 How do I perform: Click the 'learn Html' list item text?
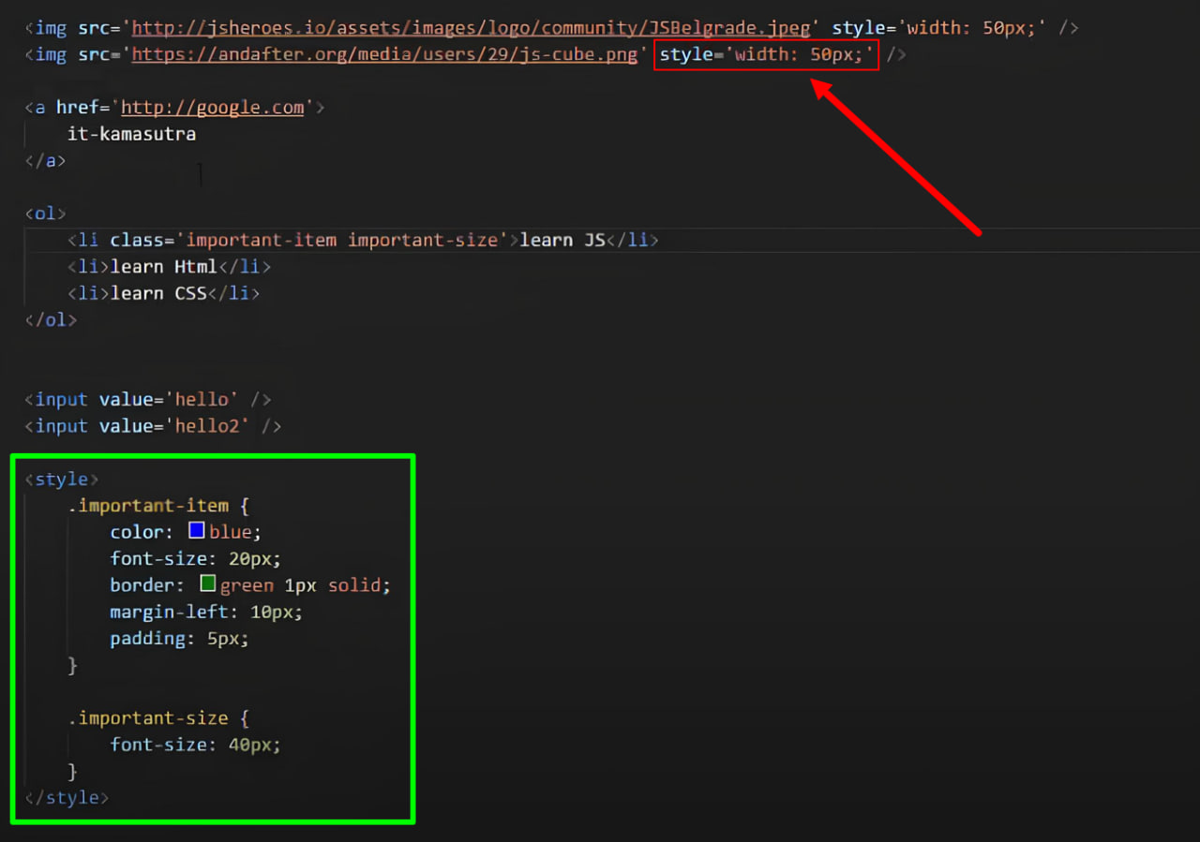coord(164,267)
